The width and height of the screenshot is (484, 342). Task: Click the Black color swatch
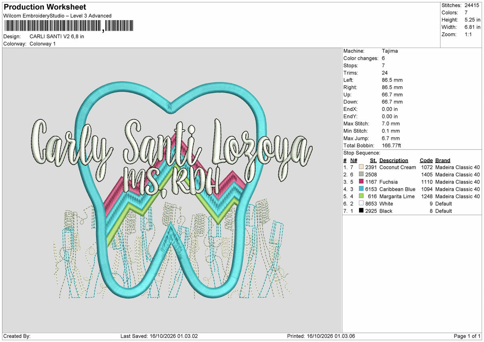pos(361,211)
